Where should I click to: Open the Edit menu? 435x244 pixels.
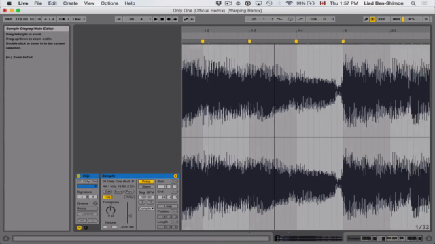click(x=52, y=3)
